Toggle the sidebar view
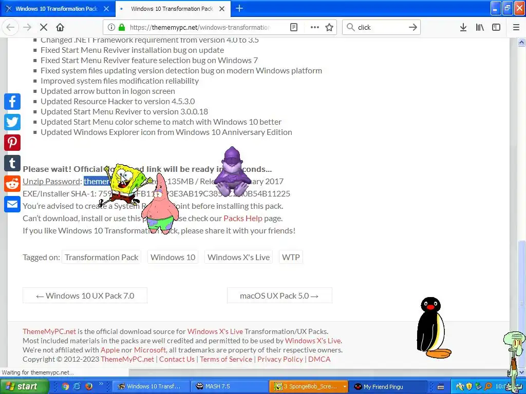The height and width of the screenshot is (394, 526). coord(496,27)
